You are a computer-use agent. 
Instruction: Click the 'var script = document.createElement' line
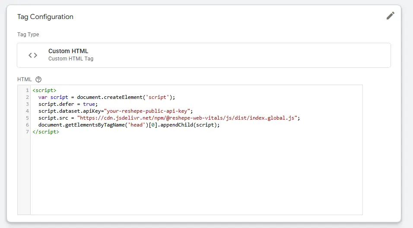(x=107, y=97)
